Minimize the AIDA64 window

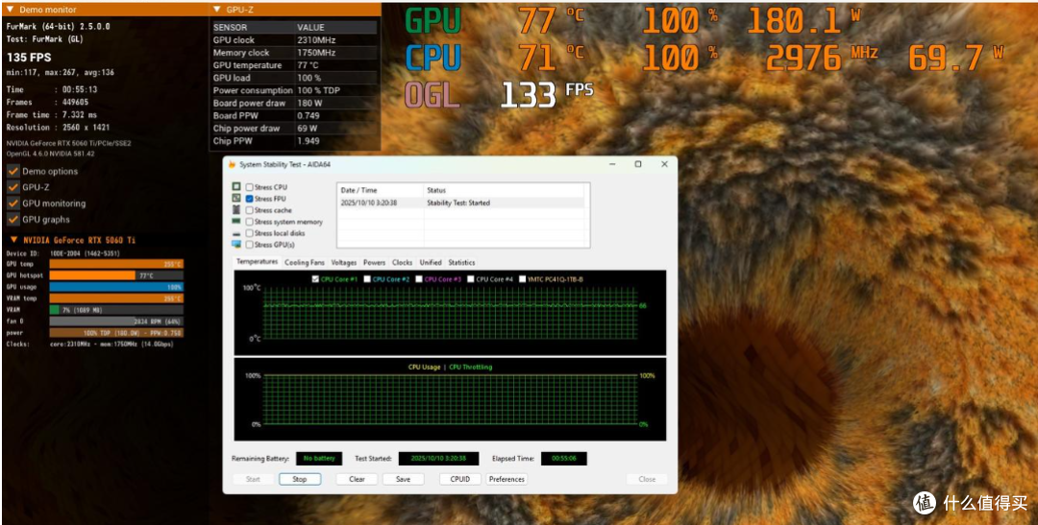pyautogui.click(x=611, y=164)
